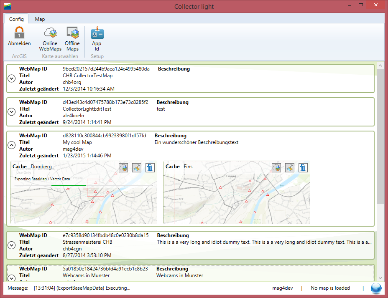Select WebMap ID d43ed43c4d07475788b173e73c8285f2
The width and height of the screenshot is (388, 298).
coord(105,102)
